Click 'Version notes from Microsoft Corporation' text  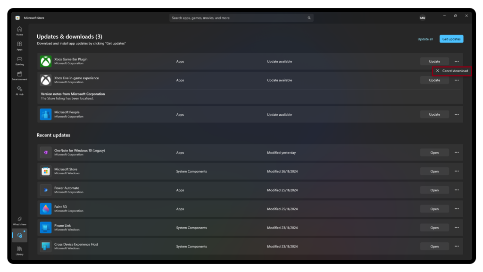tap(73, 94)
